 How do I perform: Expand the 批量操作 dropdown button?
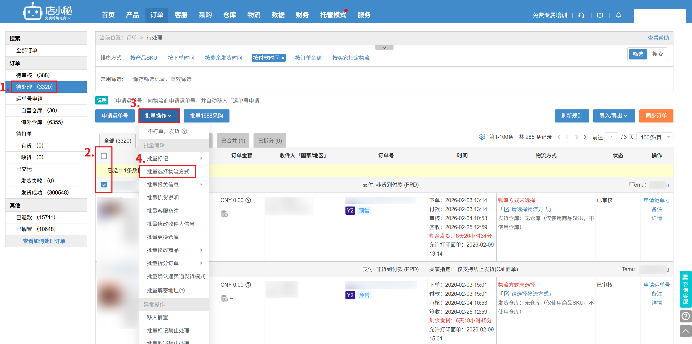159,116
